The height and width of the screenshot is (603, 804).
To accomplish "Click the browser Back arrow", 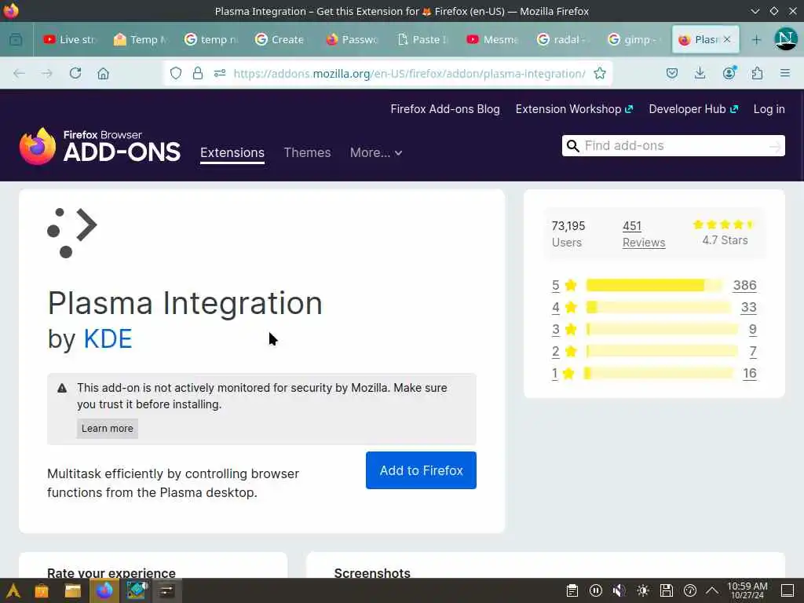I will coord(19,73).
